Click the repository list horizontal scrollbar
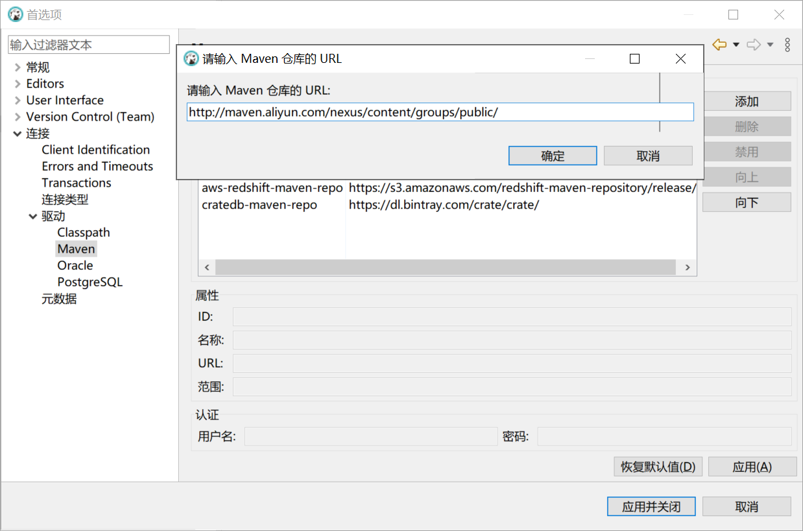 click(446, 266)
